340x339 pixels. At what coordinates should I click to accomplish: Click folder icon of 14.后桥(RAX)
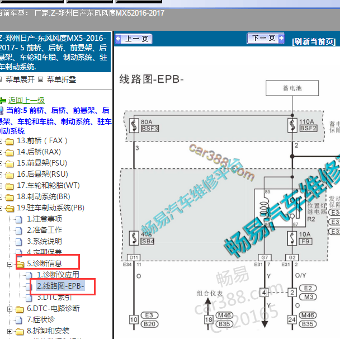click(10, 153)
